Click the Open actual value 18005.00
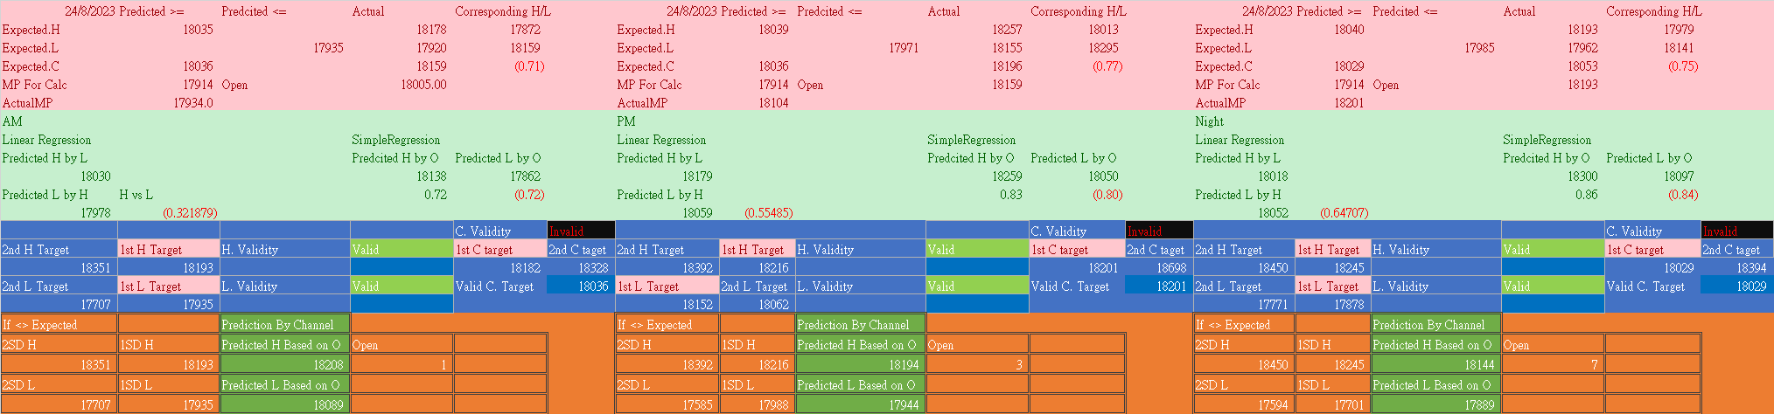The height and width of the screenshot is (414, 1774). click(x=423, y=85)
